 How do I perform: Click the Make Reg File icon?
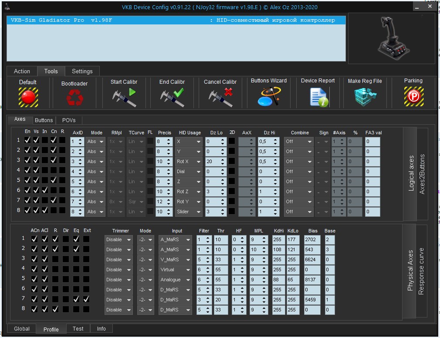coord(365,97)
